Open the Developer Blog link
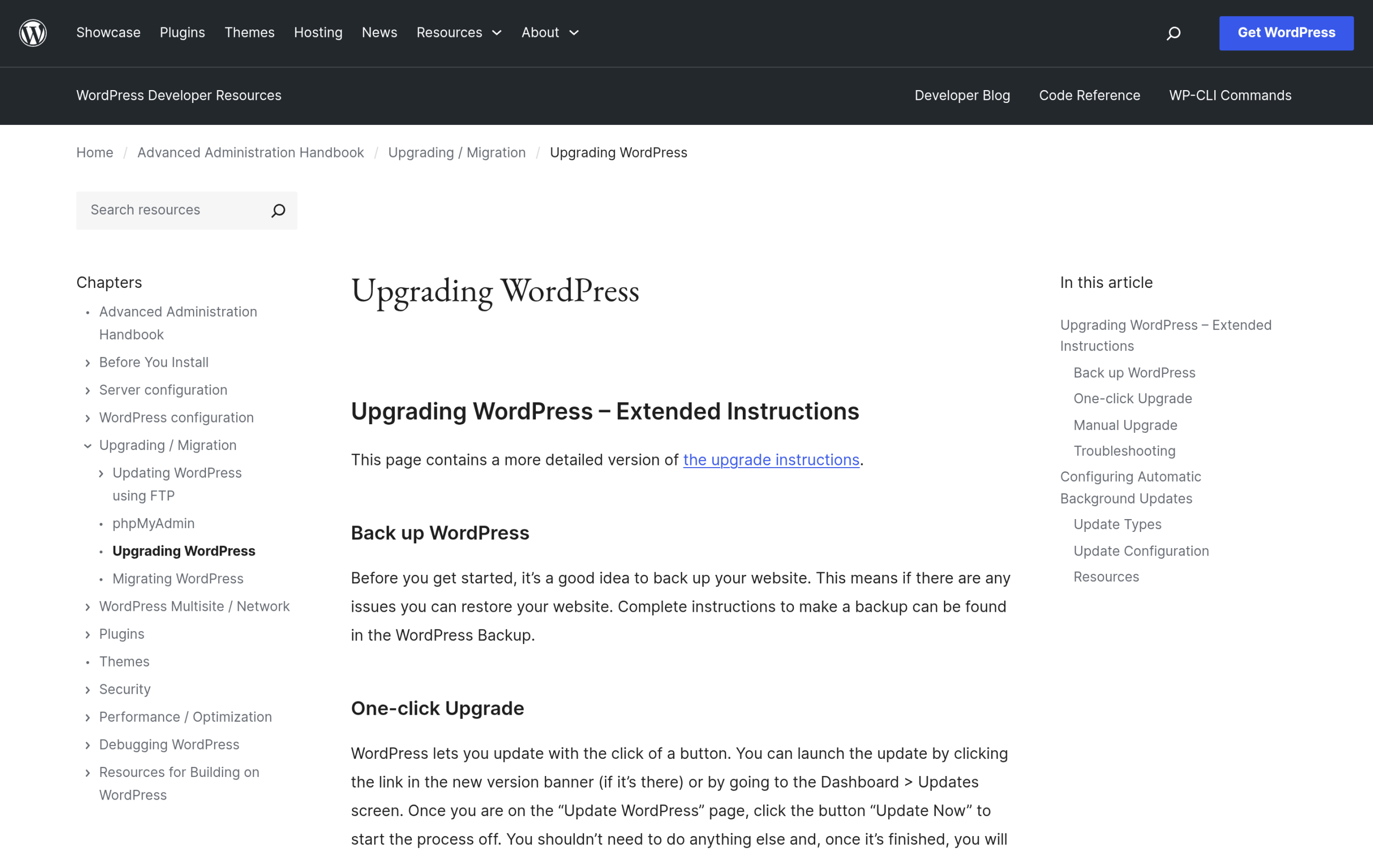 pos(962,95)
